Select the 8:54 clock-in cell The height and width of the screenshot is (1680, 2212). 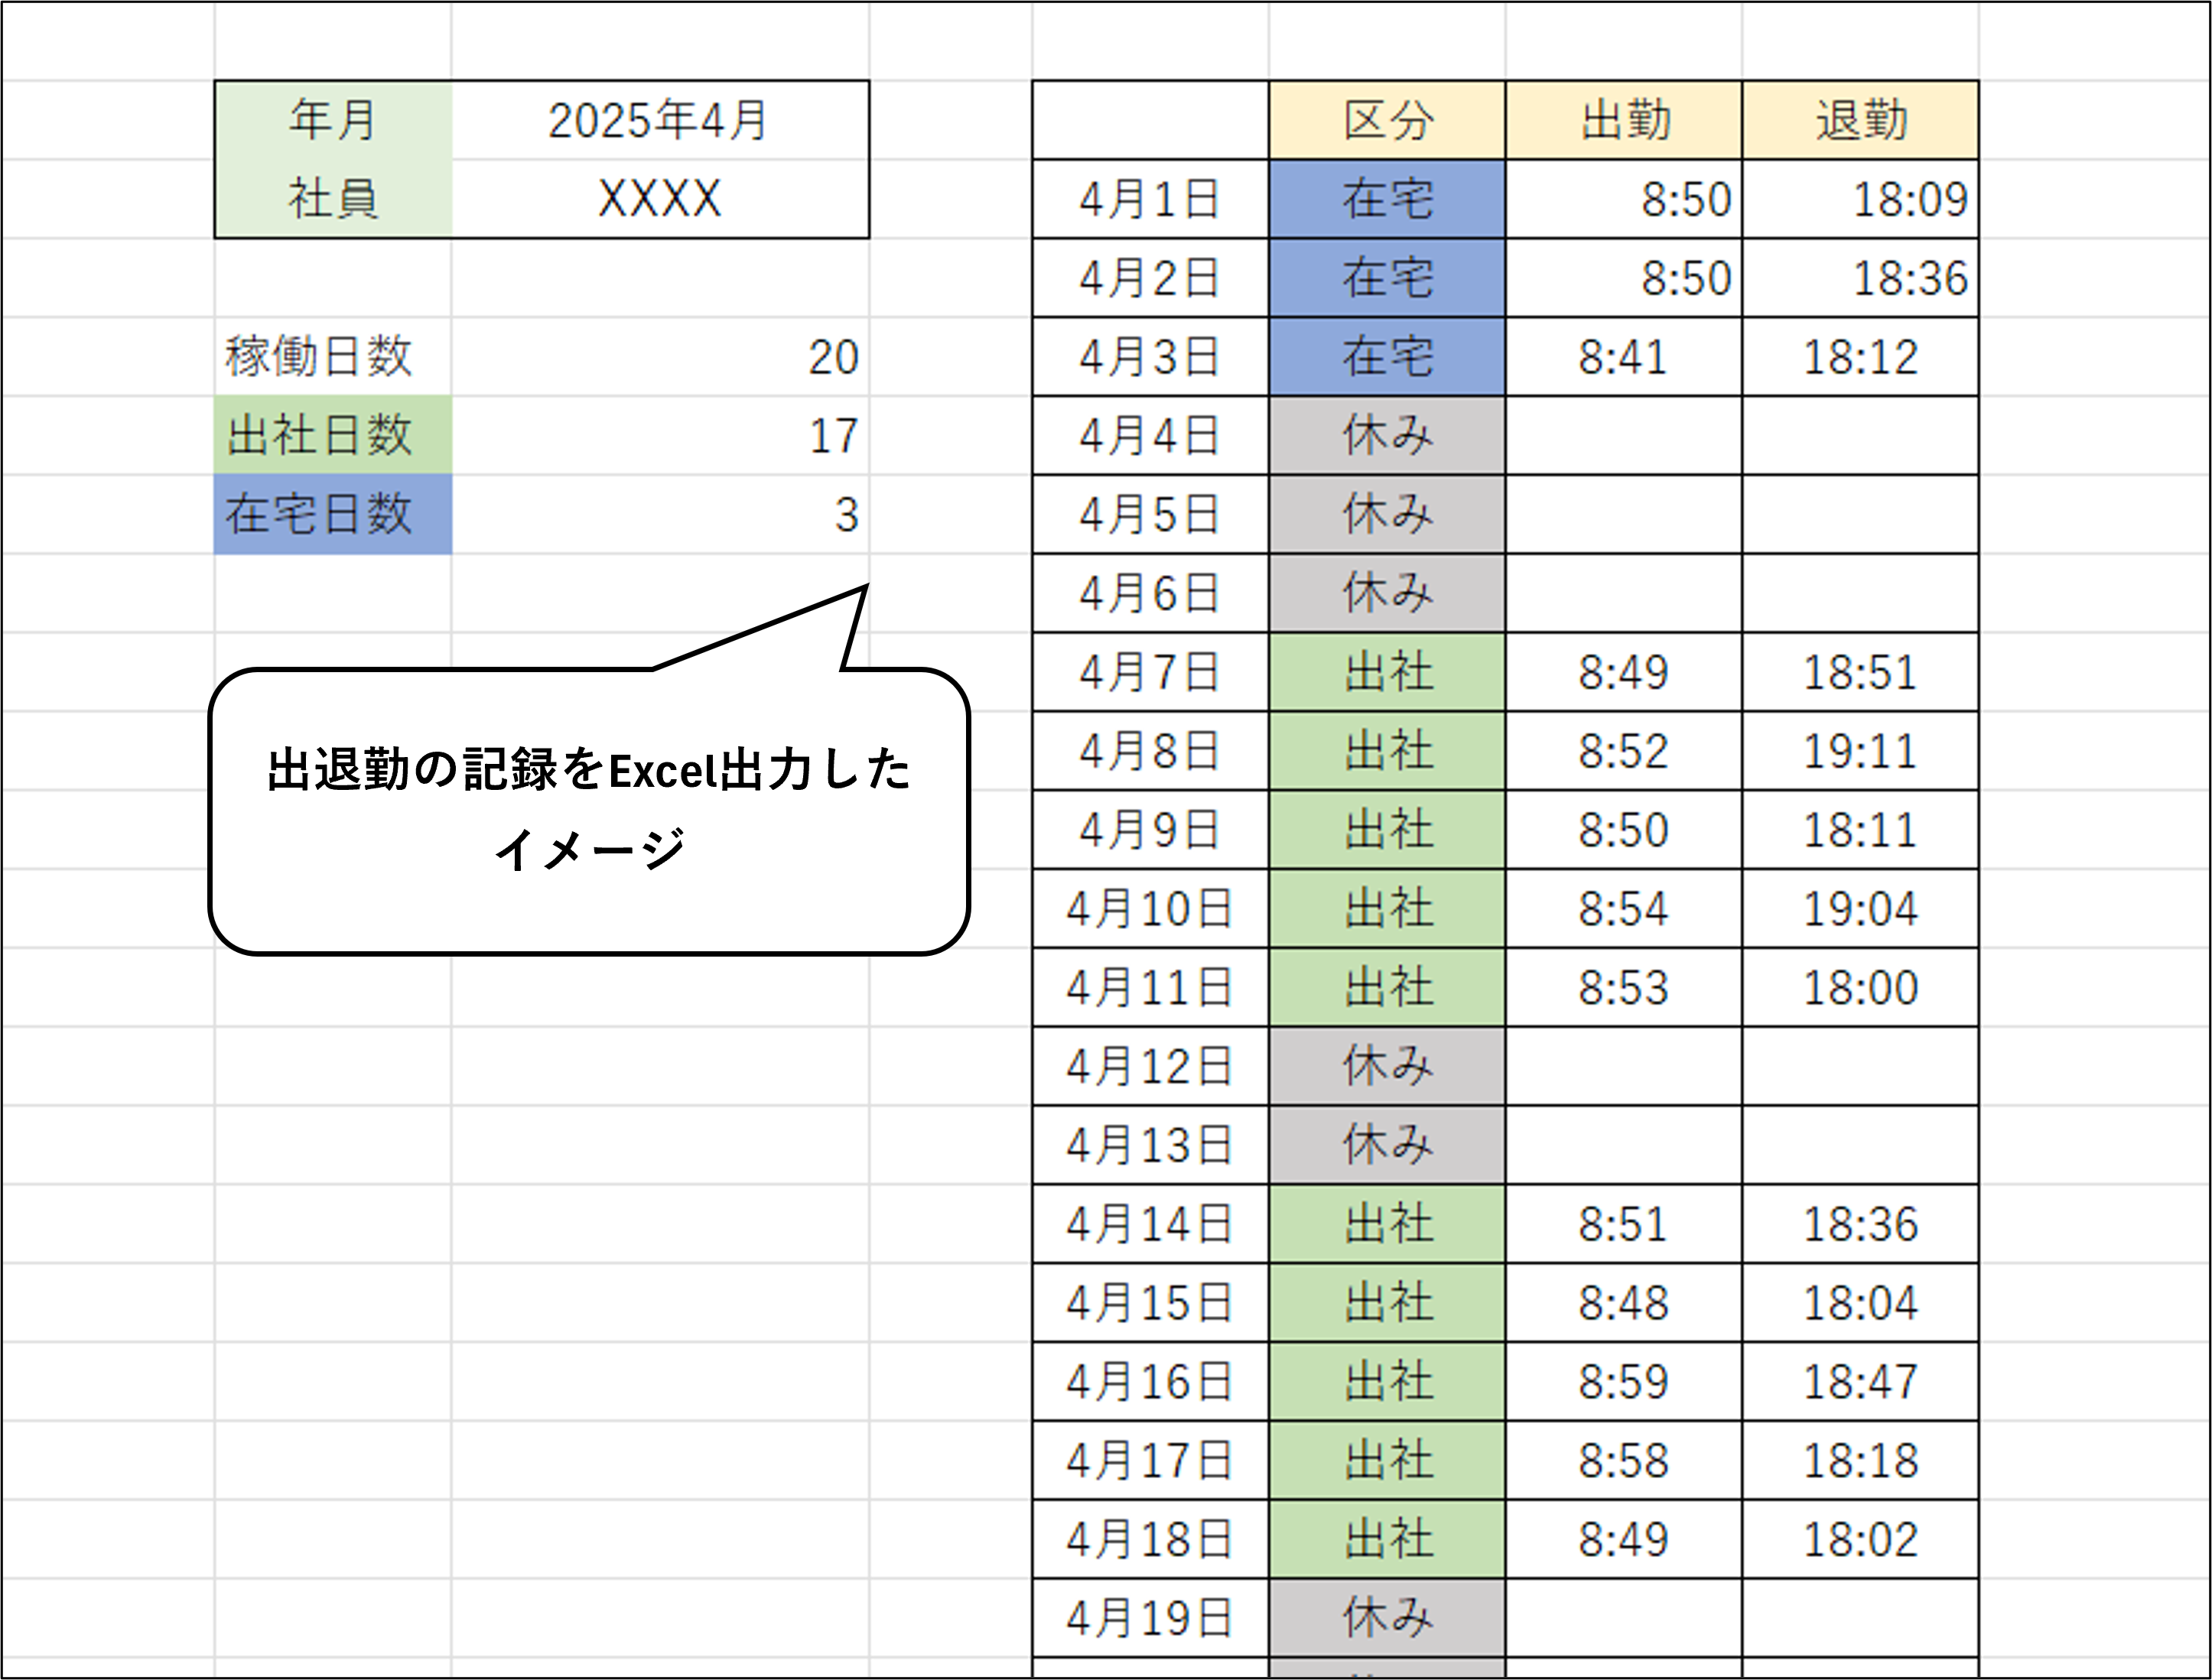coord(1624,909)
